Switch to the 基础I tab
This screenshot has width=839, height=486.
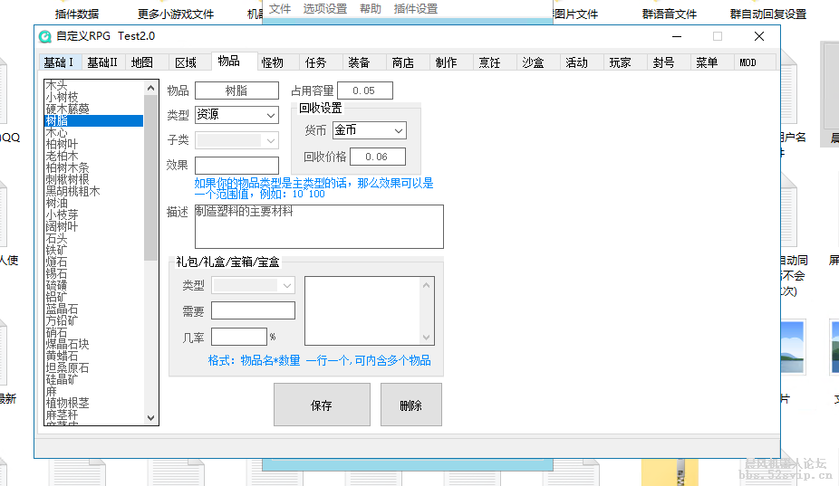[60, 62]
